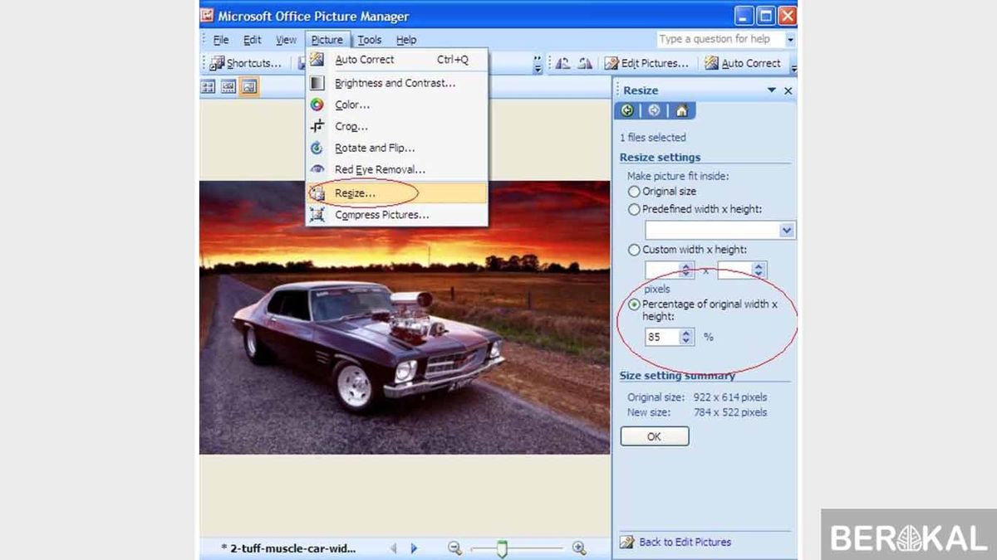The image size is (997, 560).
Task: Click the back arrow in Resize pane
Action: pyautogui.click(x=627, y=110)
